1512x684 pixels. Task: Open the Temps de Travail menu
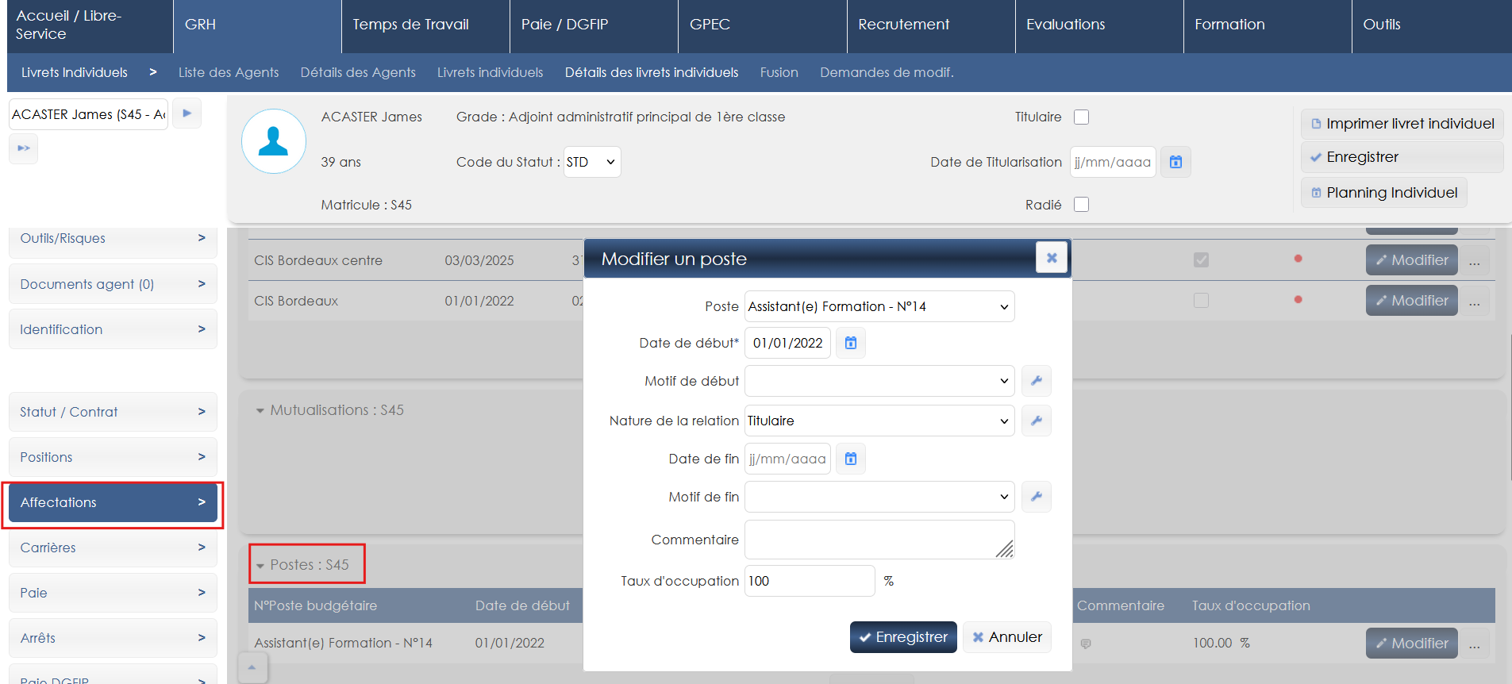pyautogui.click(x=410, y=25)
